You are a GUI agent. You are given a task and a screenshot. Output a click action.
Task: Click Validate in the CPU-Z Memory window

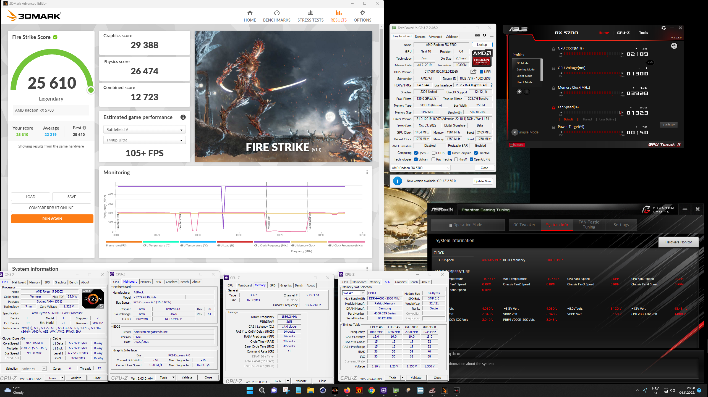pyautogui.click(x=301, y=381)
